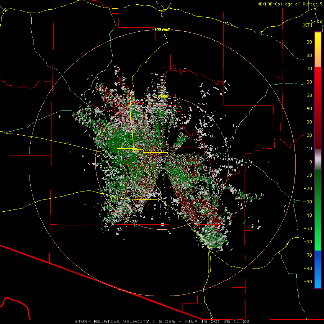Click the -30 knot scale label

point(308,202)
